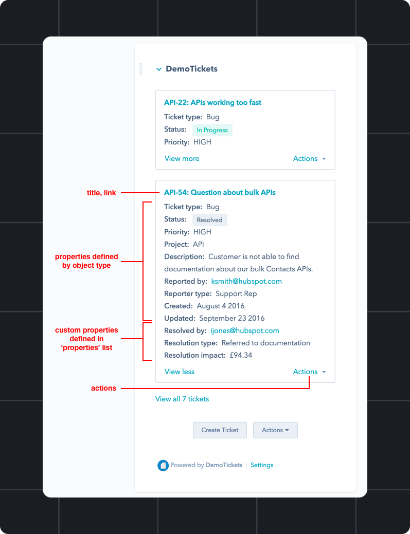Expand API-22 ticket with View more
This screenshot has width=410, height=534.
[182, 158]
